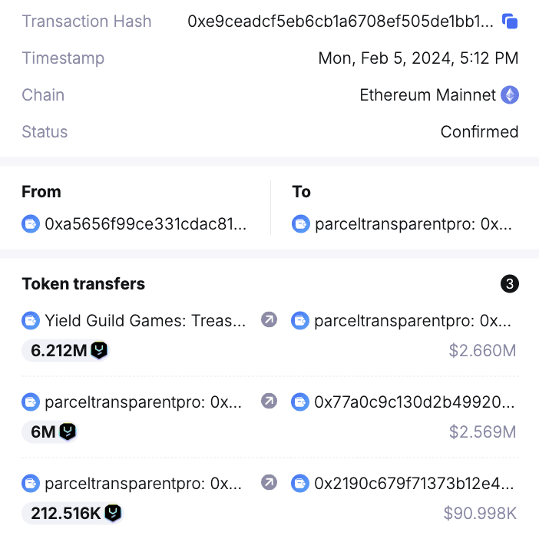
Task: Click the From address wallet icon
Action: [31, 224]
